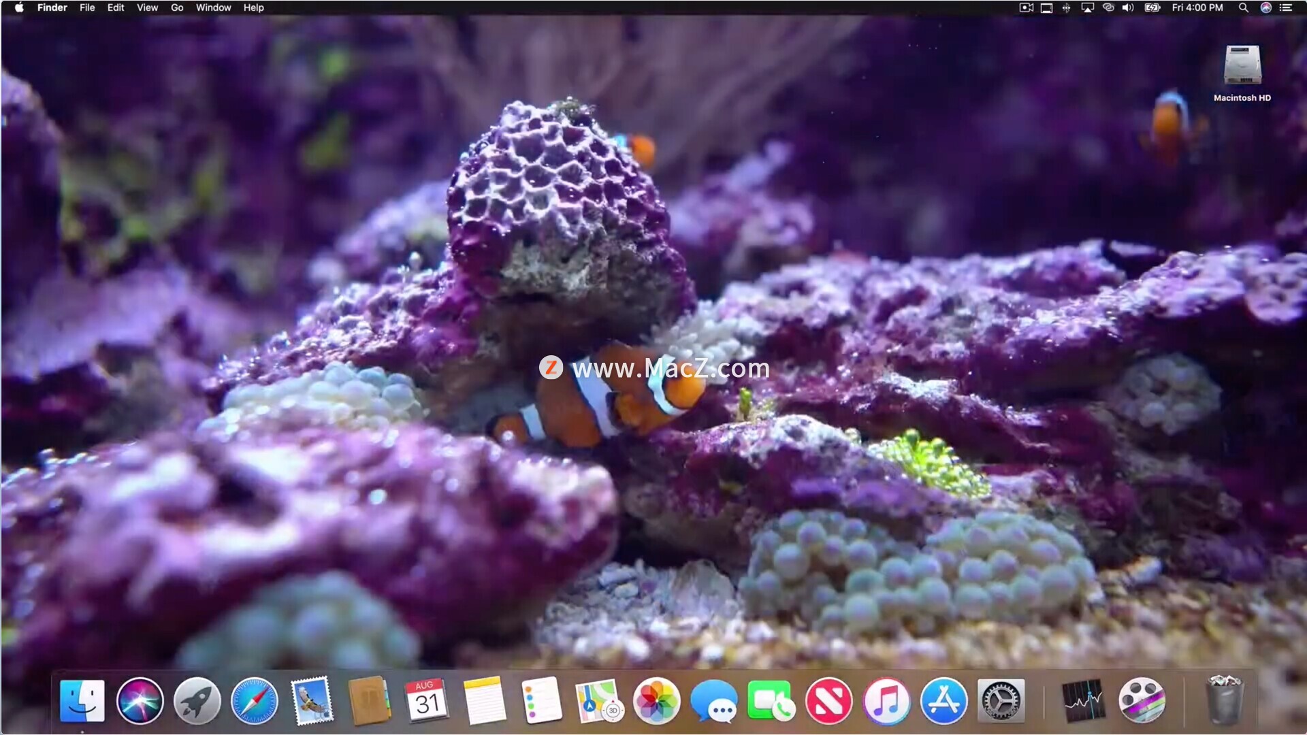1307x735 pixels.
Task: Launch Siri from the Dock
Action: click(x=140, y=701)
